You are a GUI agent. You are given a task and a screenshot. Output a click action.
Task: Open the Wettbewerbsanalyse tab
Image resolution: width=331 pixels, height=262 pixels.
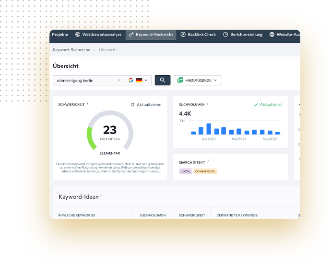[x=98, y=34]
